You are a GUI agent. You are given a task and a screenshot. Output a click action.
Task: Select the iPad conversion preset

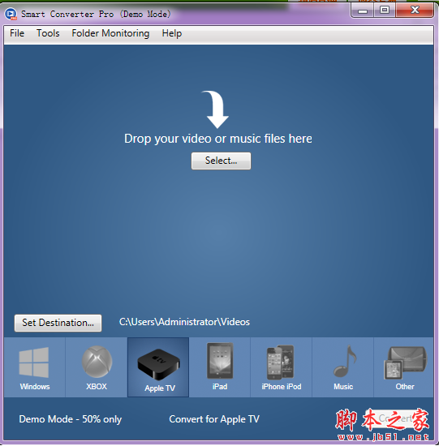220,367
